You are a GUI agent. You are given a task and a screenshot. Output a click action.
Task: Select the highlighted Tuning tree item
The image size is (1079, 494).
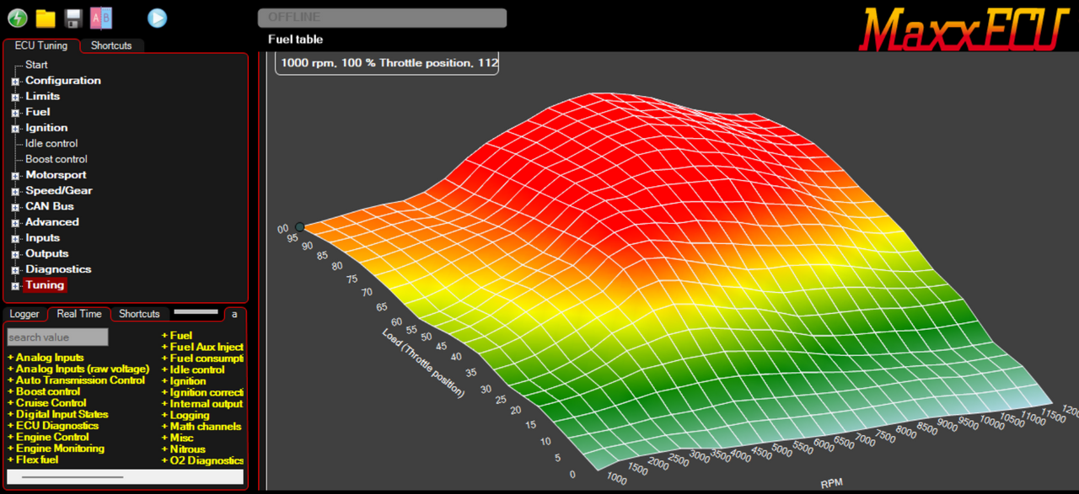(x=45, y=285)
